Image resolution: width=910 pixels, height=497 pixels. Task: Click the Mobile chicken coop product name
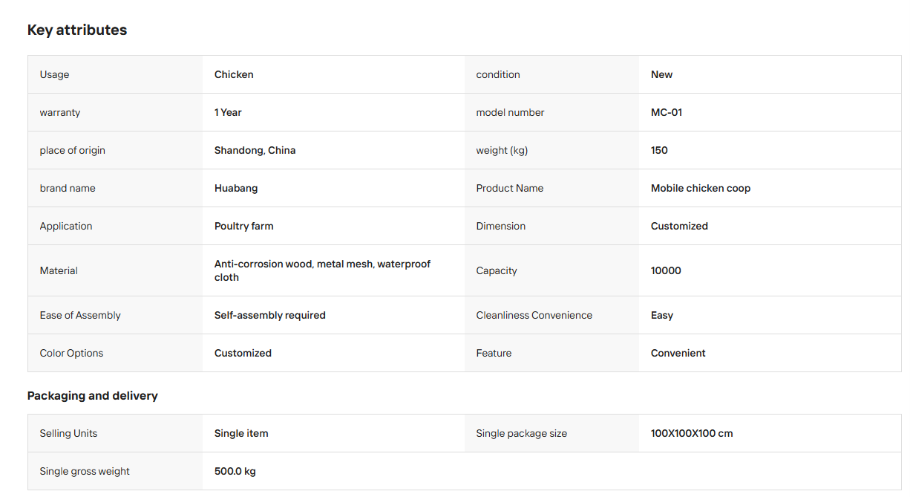[701, 188]
